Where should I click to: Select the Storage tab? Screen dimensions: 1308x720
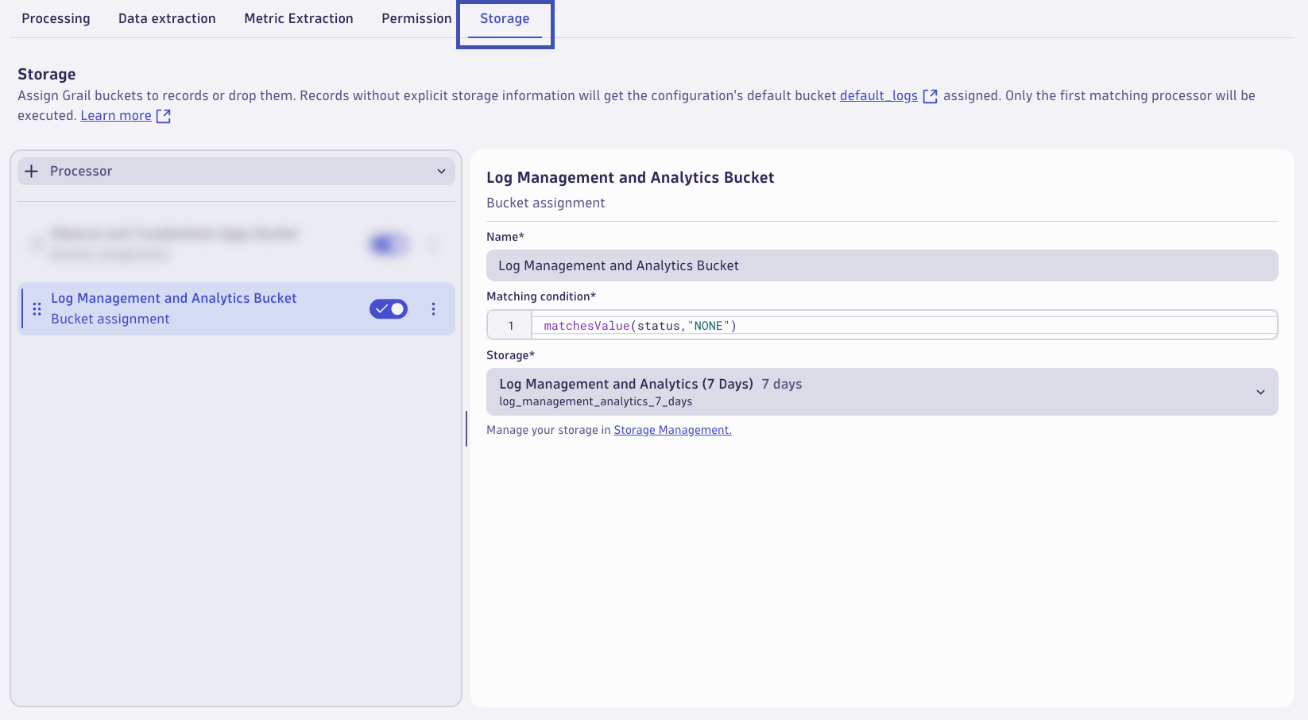(x=505, y=18)
